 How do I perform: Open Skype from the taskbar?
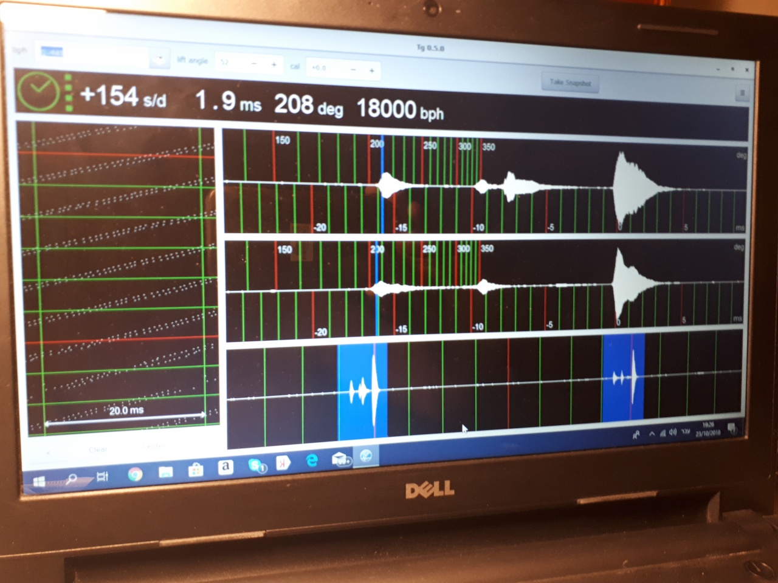[x=257, y=465]
